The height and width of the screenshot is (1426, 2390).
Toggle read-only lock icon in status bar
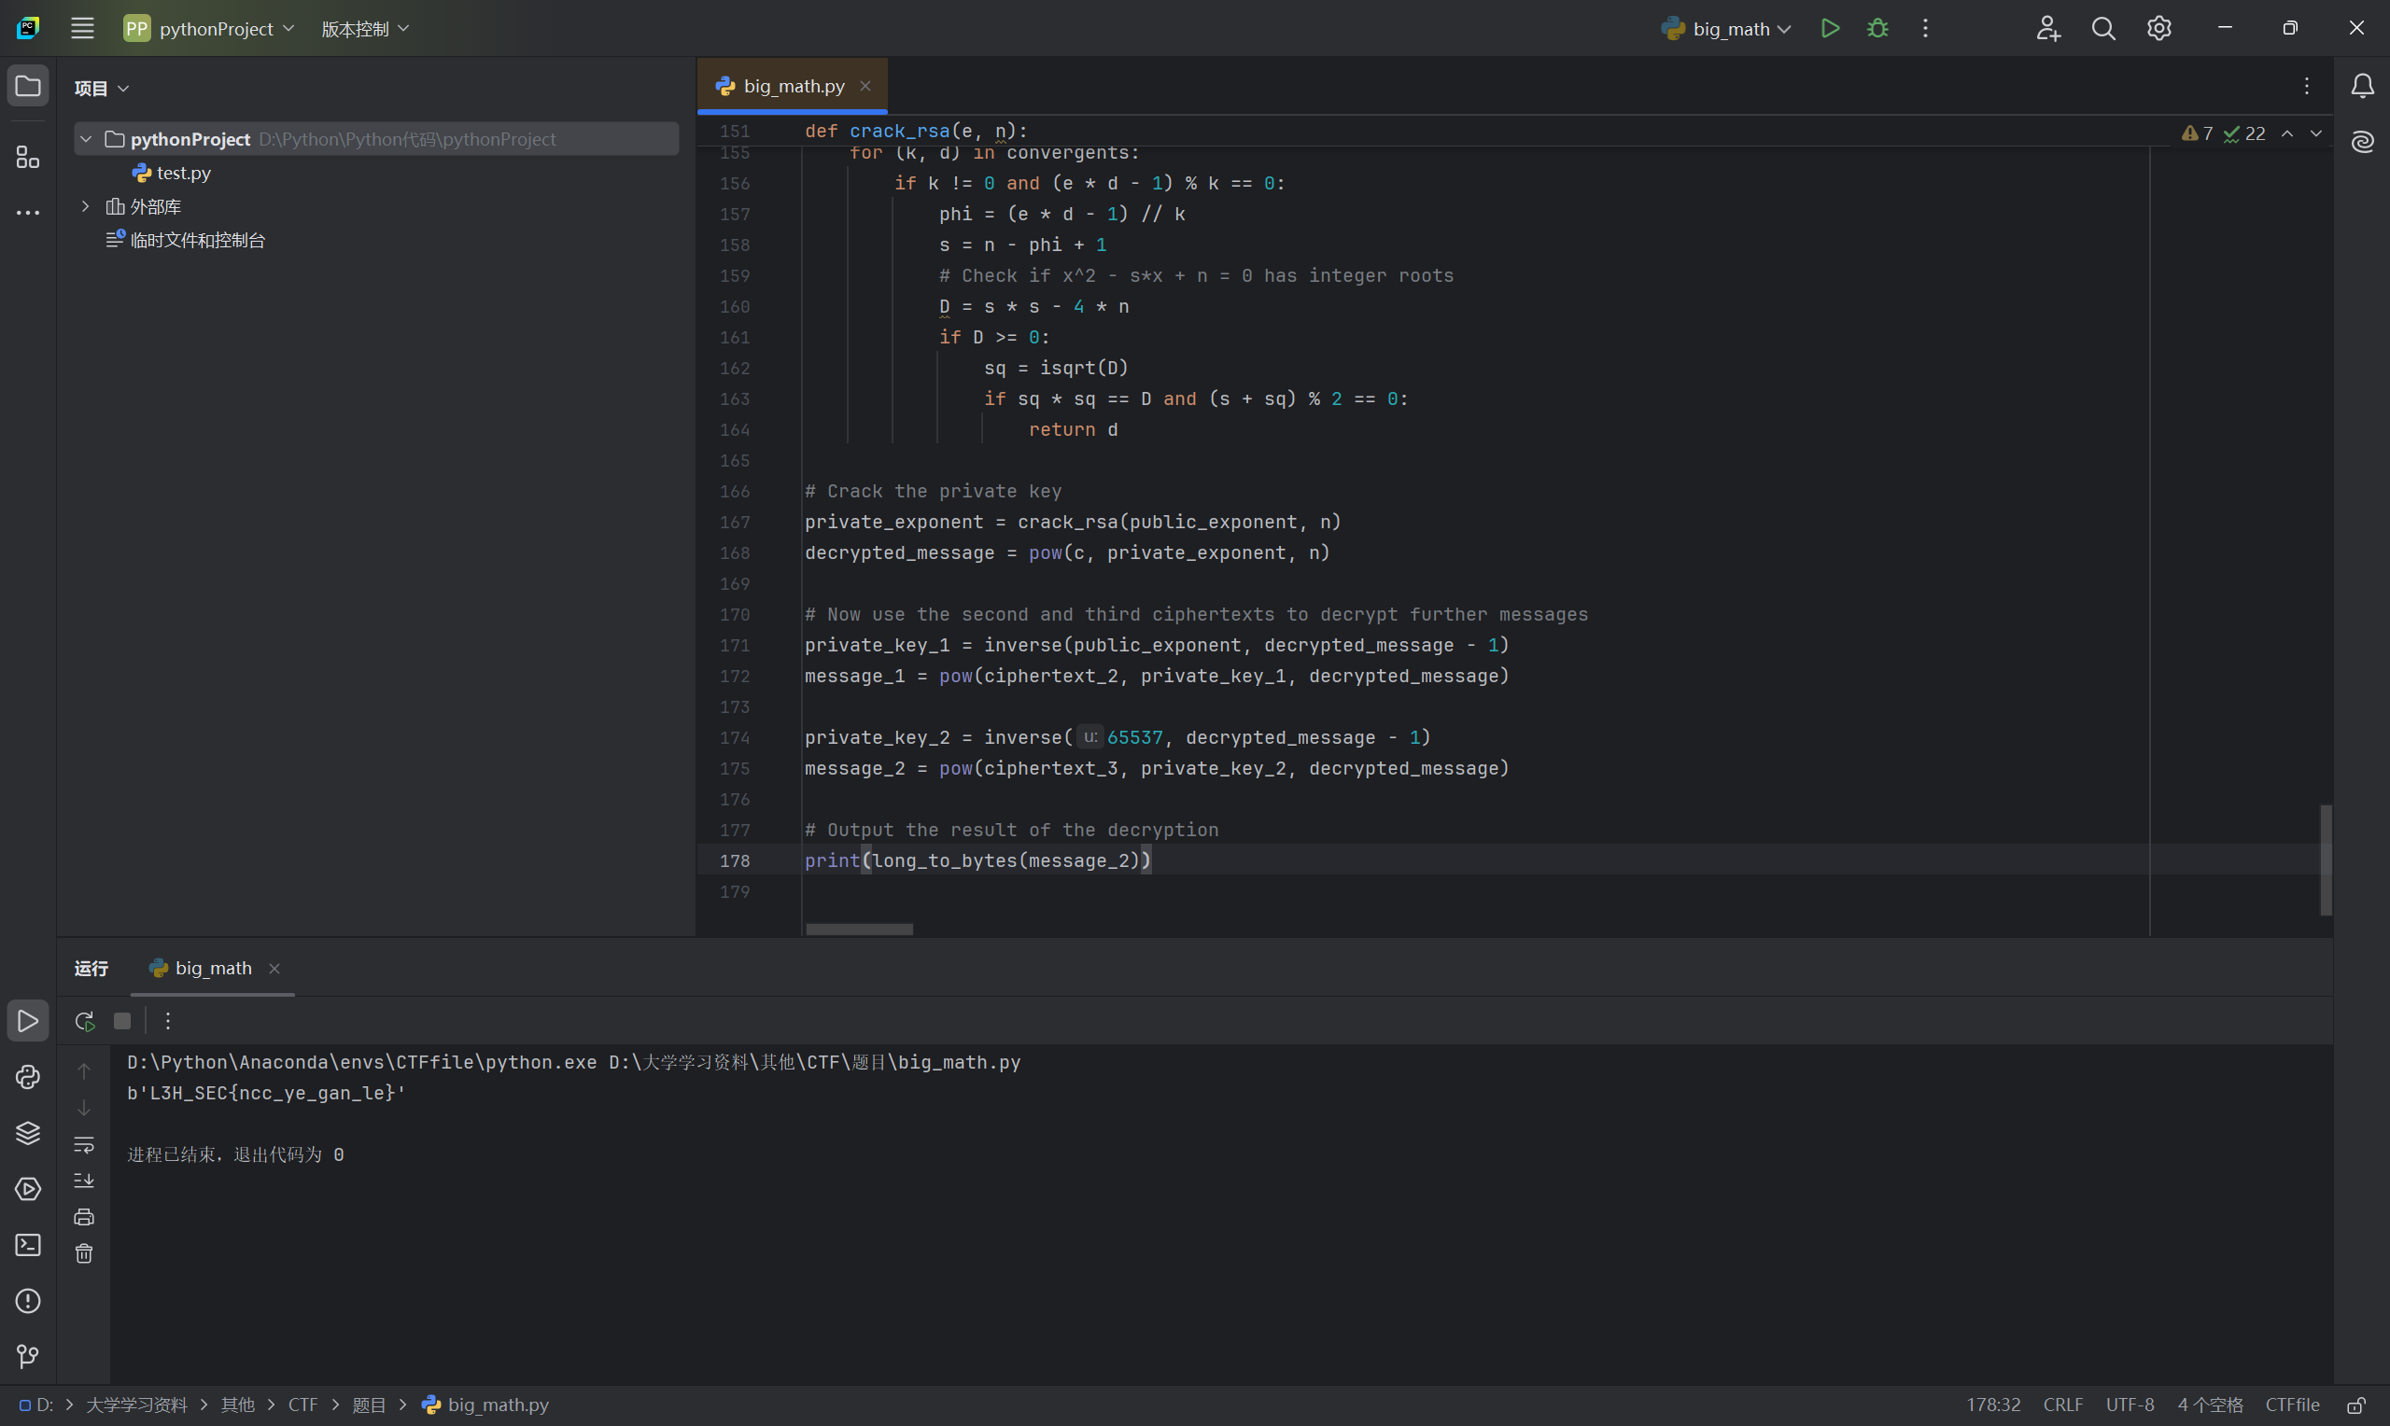(2355, 1405)
